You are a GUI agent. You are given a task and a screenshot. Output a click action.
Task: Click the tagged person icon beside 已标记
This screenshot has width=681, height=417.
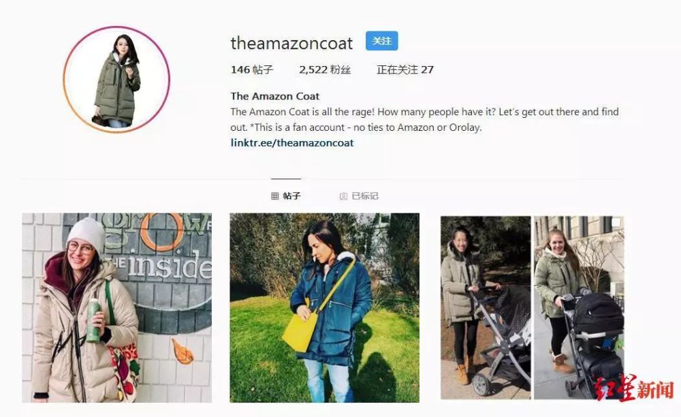pos(343,196)
